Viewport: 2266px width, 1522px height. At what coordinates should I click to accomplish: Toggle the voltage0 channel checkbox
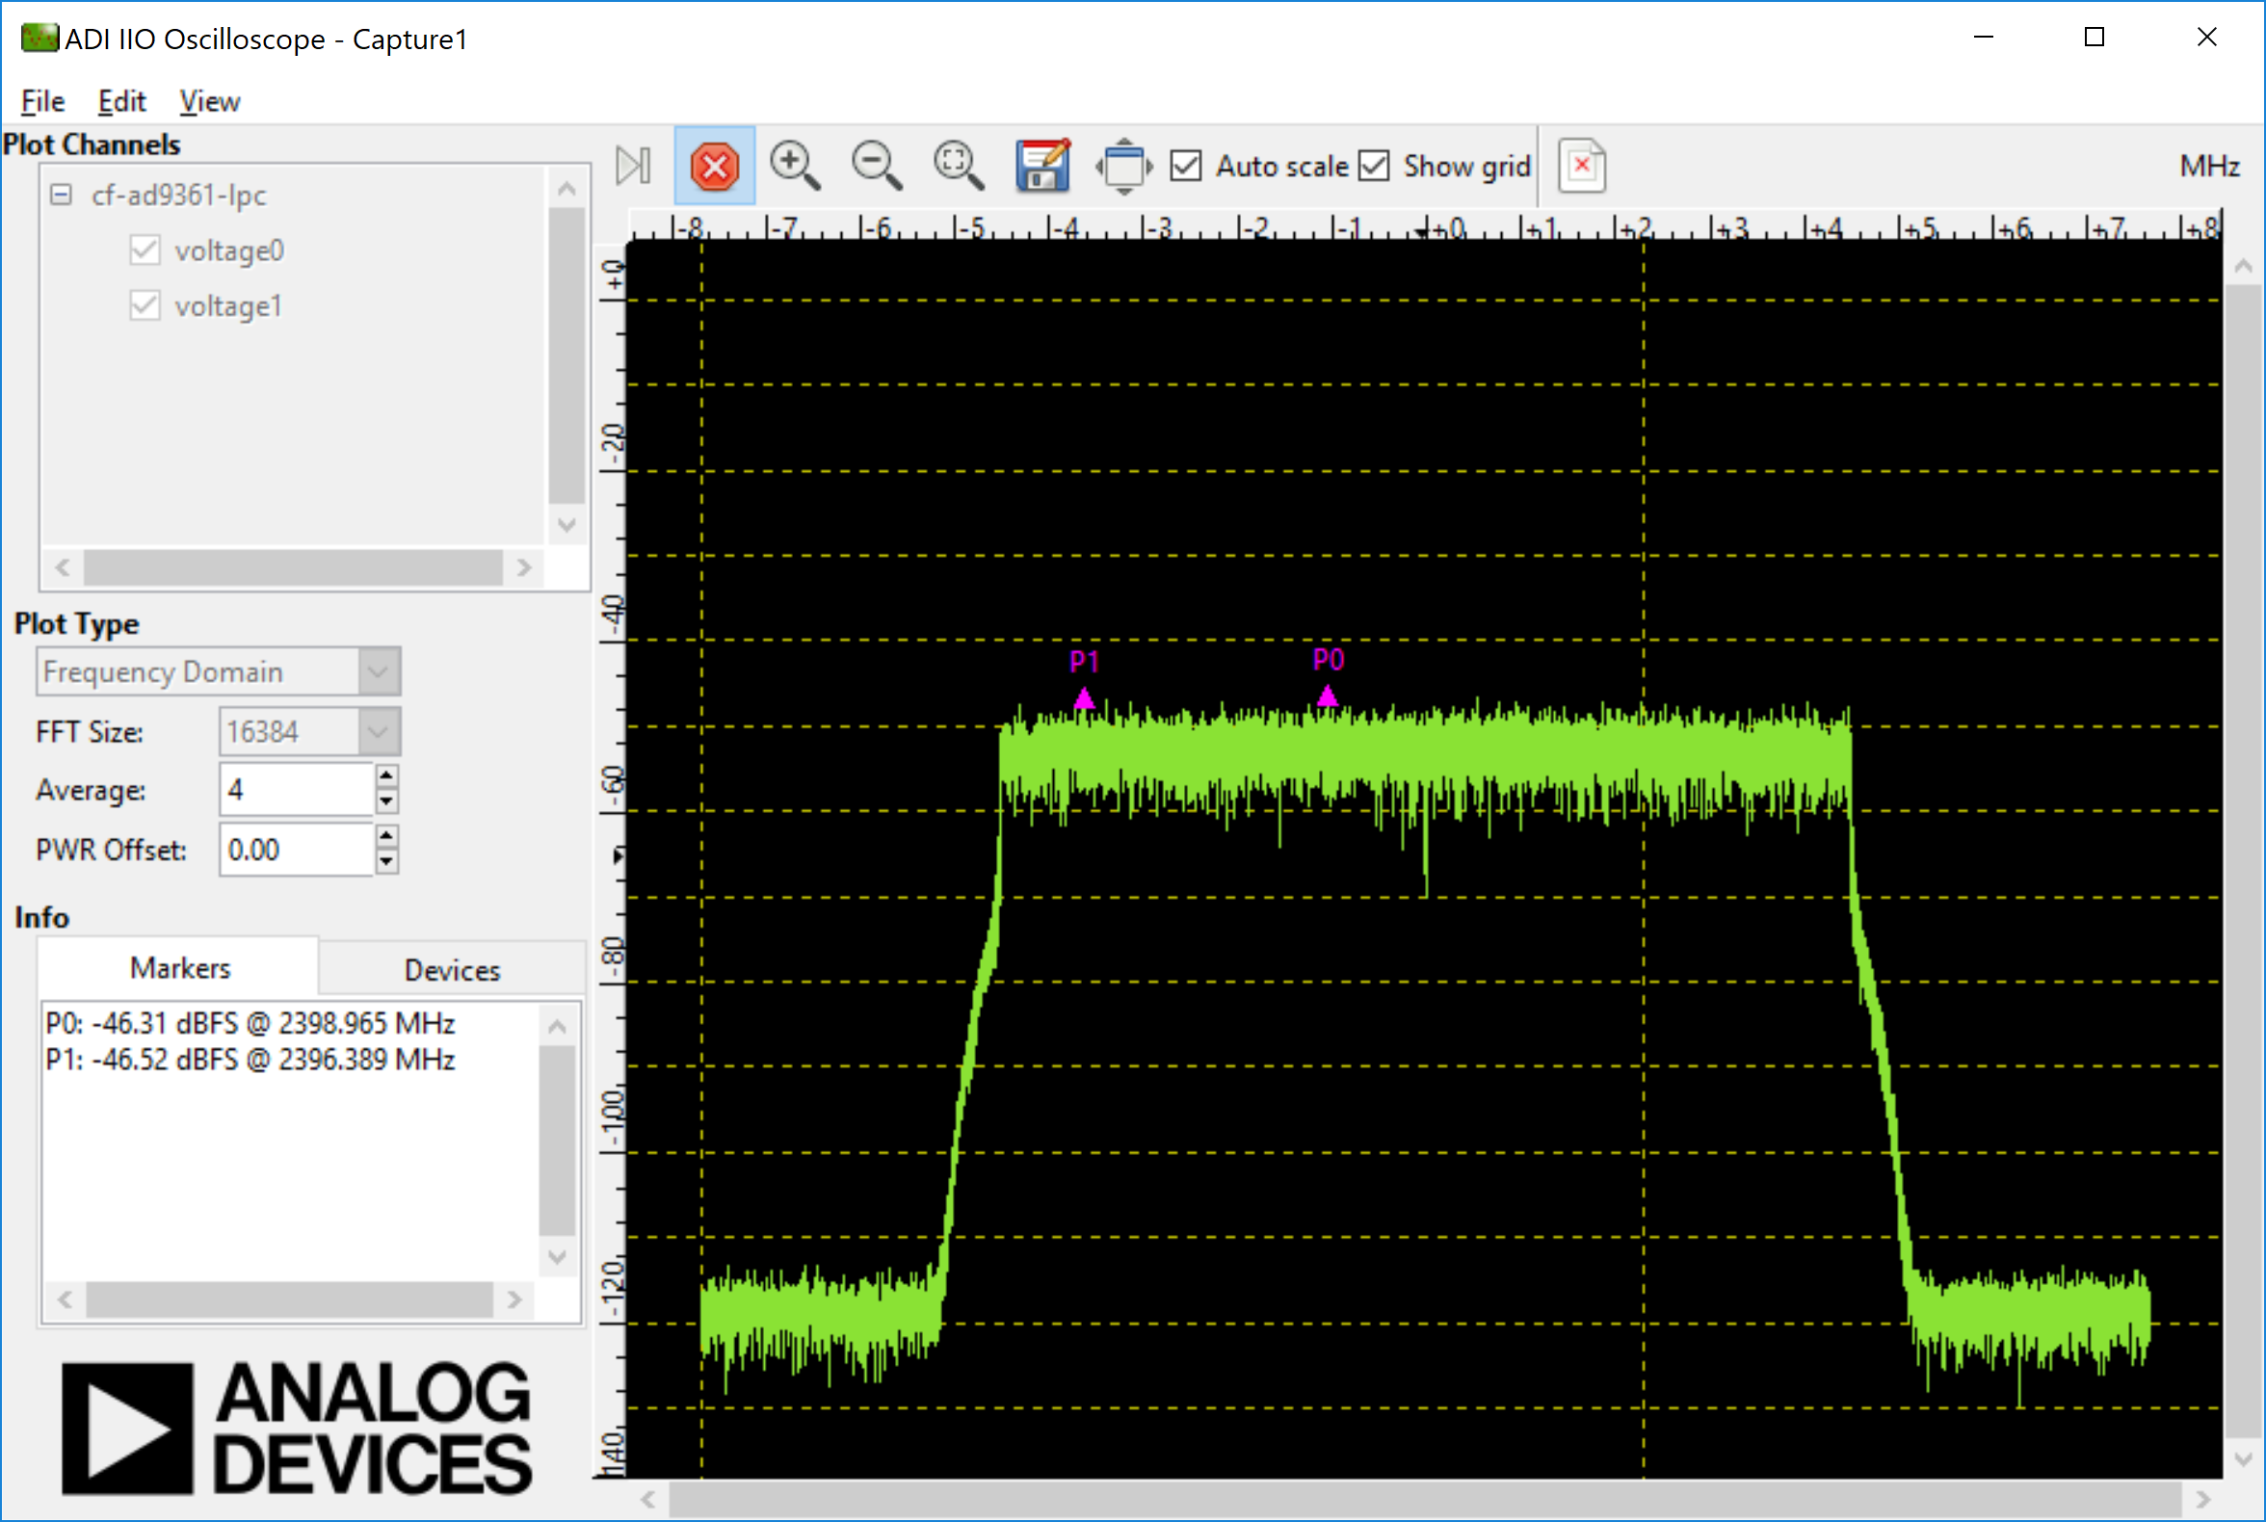point(145,250)
